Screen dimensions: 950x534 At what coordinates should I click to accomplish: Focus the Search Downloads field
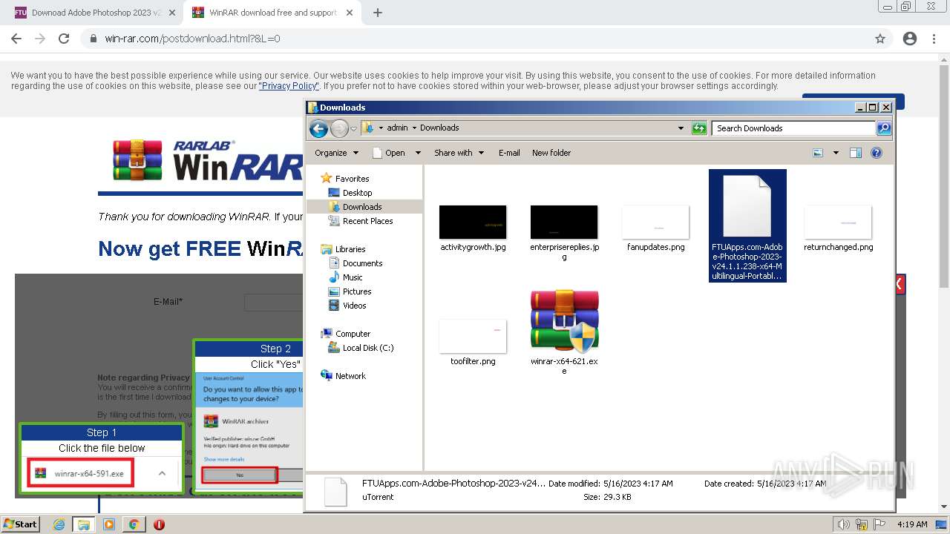pyautogui.click(x=794, y=128)
